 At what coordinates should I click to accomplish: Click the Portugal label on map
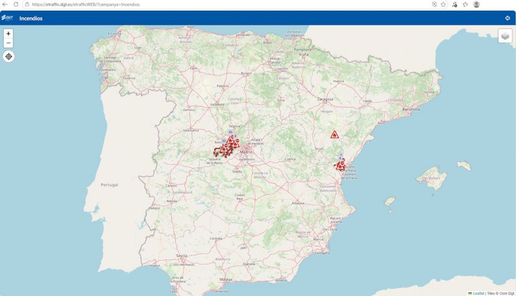(109, 185)
